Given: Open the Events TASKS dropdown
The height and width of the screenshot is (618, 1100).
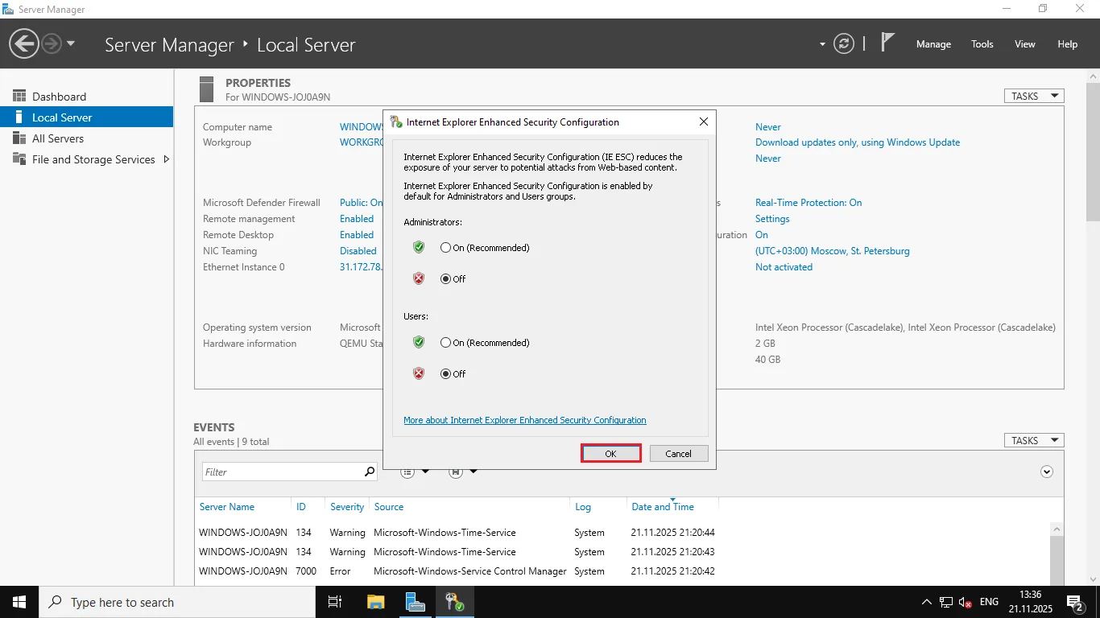Looking at the screenshot, I should (1033, 440).
